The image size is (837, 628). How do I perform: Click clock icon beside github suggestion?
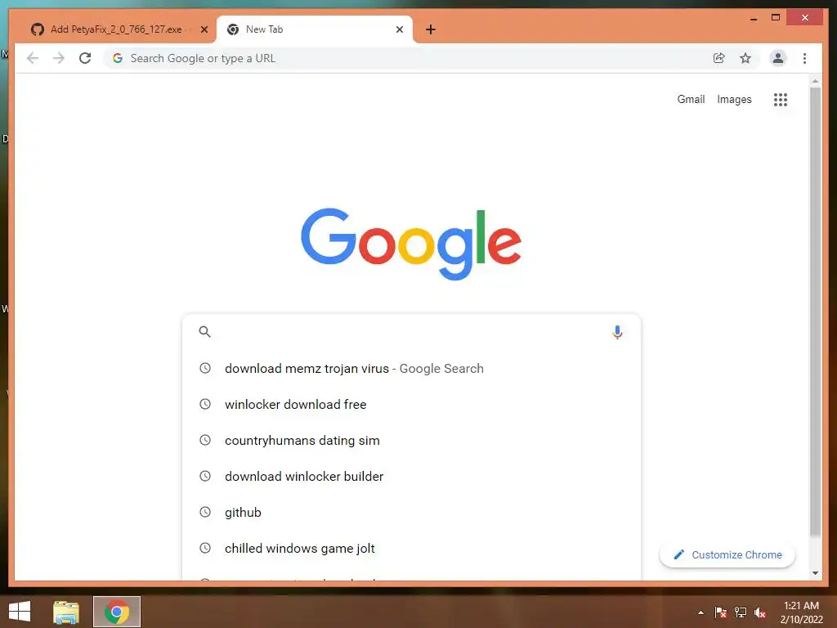pyautogui.click(x=205, y=512)
